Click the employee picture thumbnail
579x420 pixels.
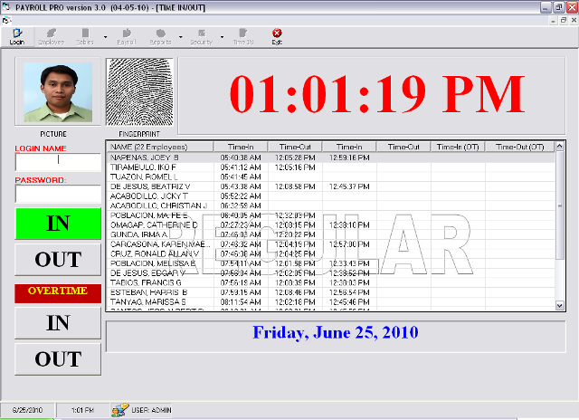tap(58, 91)
